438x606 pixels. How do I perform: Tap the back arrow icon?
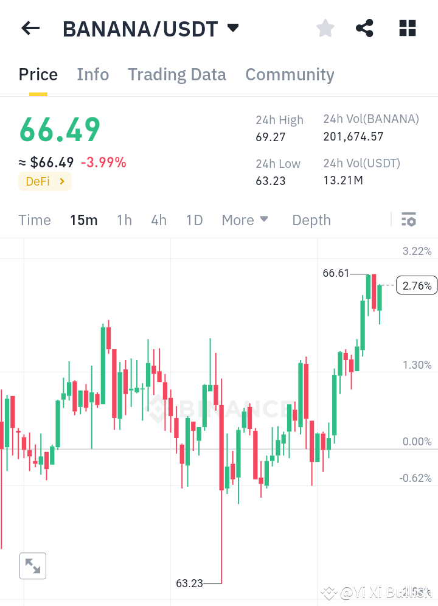(x=30, y=28)
